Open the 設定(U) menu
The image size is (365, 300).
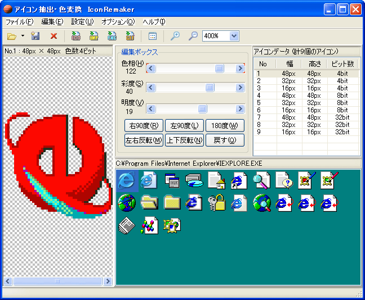point(82,22)
